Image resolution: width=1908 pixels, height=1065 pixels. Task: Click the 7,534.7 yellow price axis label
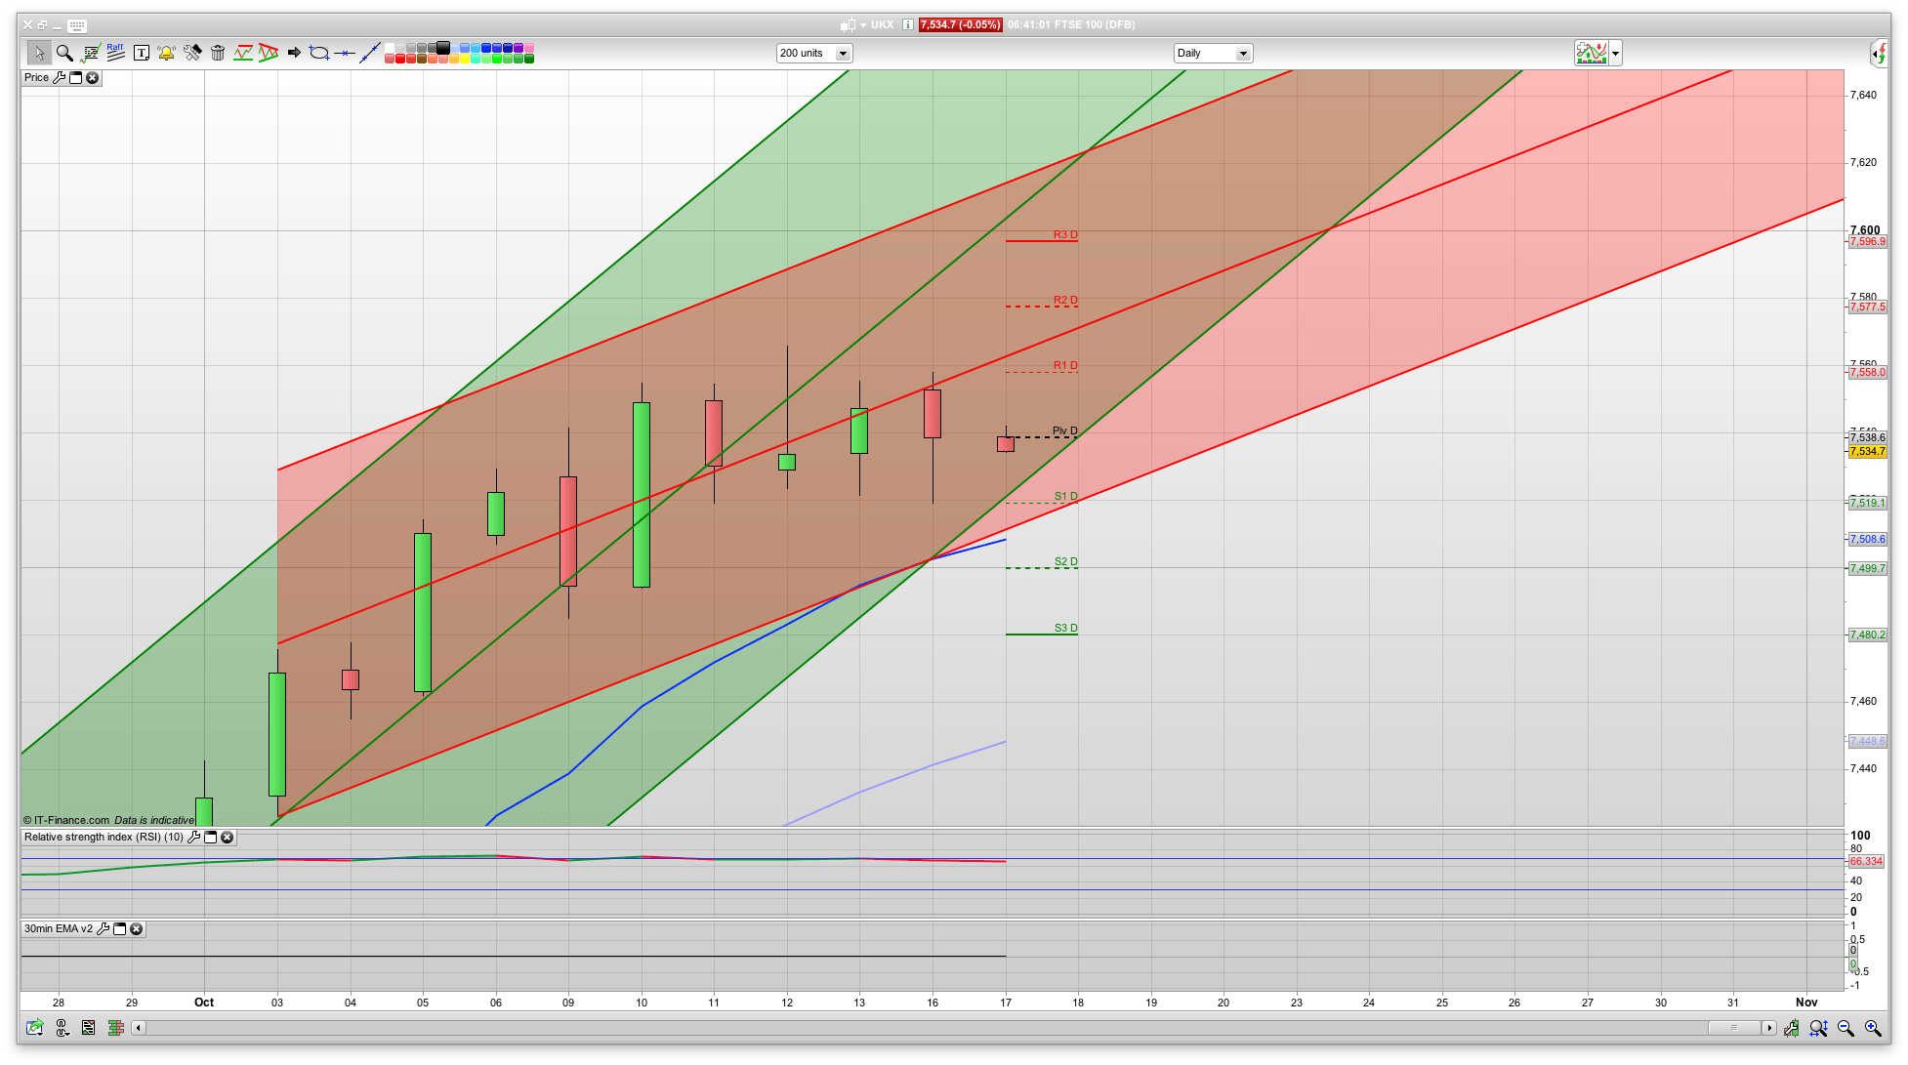(x=1867, y=451)
